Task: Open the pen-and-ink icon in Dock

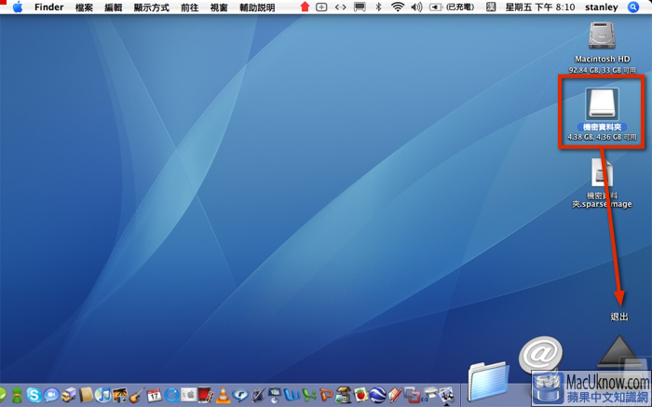Action: coord(257,395)
